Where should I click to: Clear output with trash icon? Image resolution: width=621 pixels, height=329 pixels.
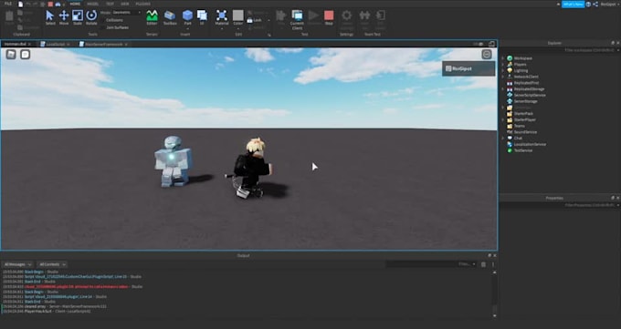pyautogui.click(x=483, y=264)
